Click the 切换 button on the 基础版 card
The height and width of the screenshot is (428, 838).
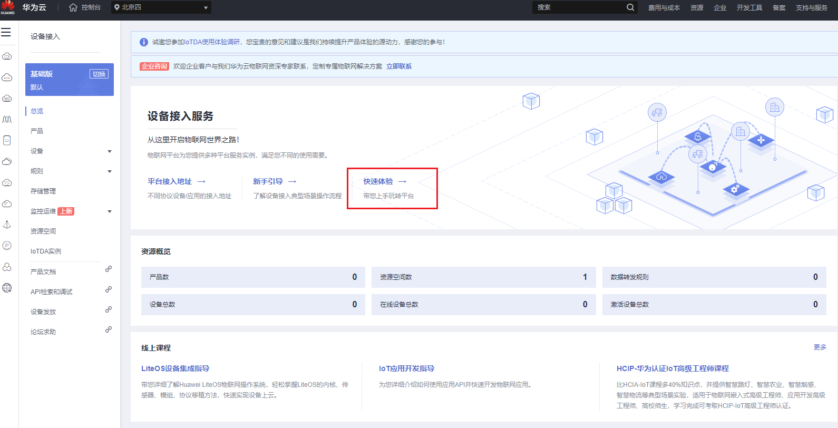tap(99, 74)
